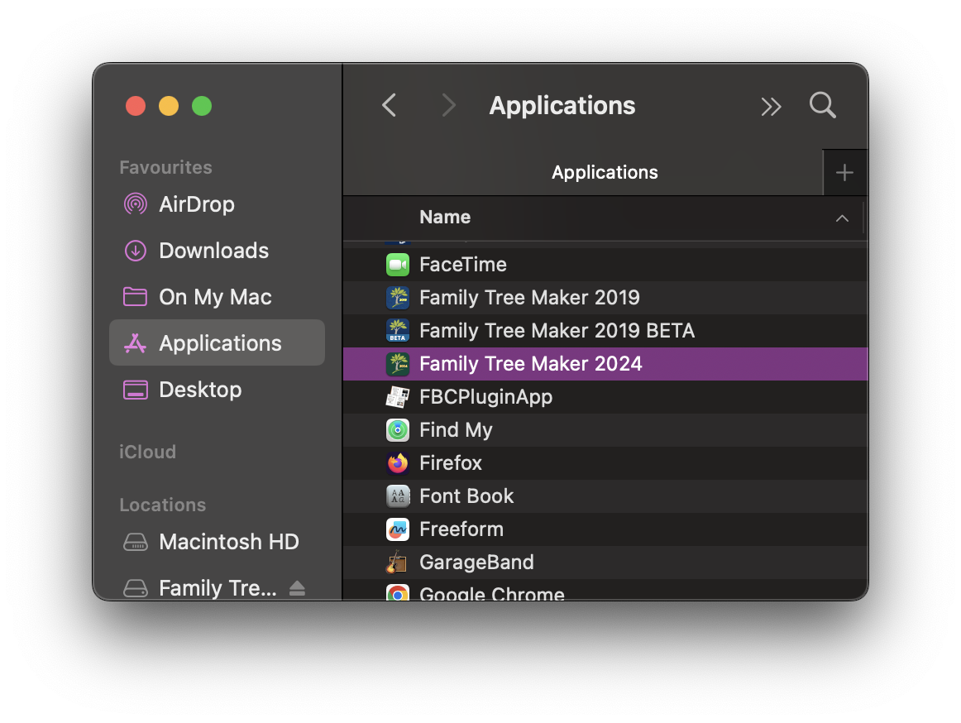Image resolution: width=961 pixels, height=723 pixels.
Task: Click the Find My app icon
Action: (398, 430)
